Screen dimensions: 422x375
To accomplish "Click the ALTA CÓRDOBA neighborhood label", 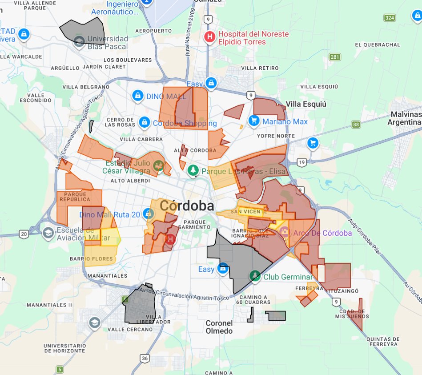I will point(195,150).
